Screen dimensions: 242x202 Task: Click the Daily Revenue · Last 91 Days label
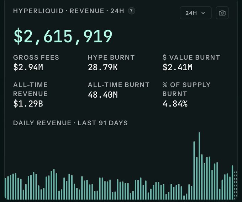coord(70,123)
